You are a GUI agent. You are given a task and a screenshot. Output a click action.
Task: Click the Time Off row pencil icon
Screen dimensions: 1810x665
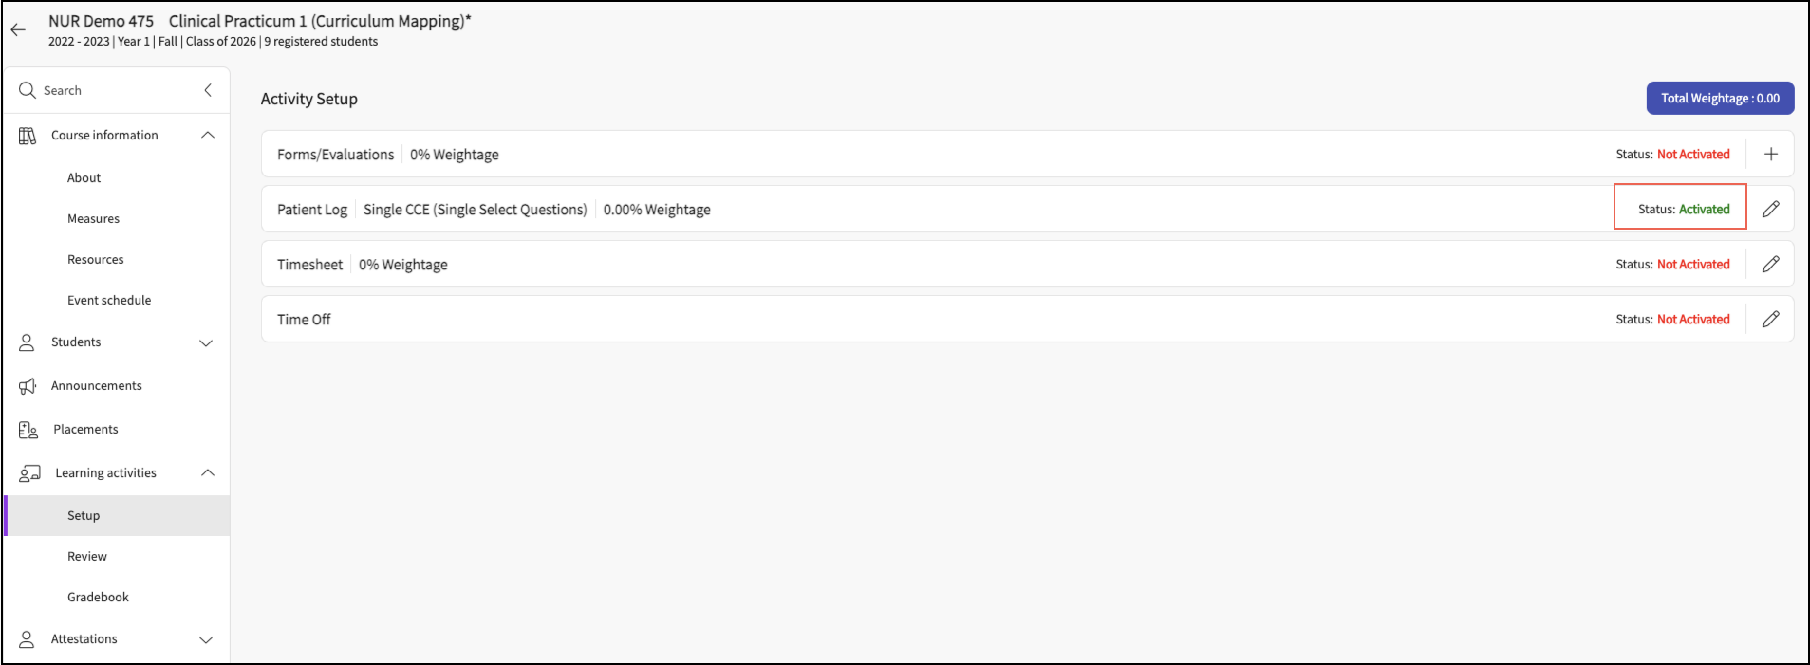point(1770,320)
